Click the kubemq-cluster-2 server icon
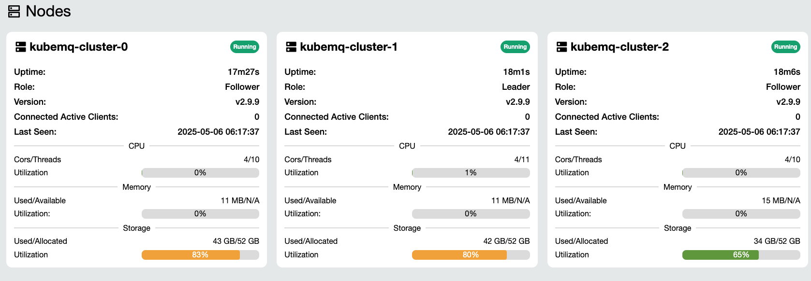This screenshot has height=281, width=811. (x=561, y=47)
